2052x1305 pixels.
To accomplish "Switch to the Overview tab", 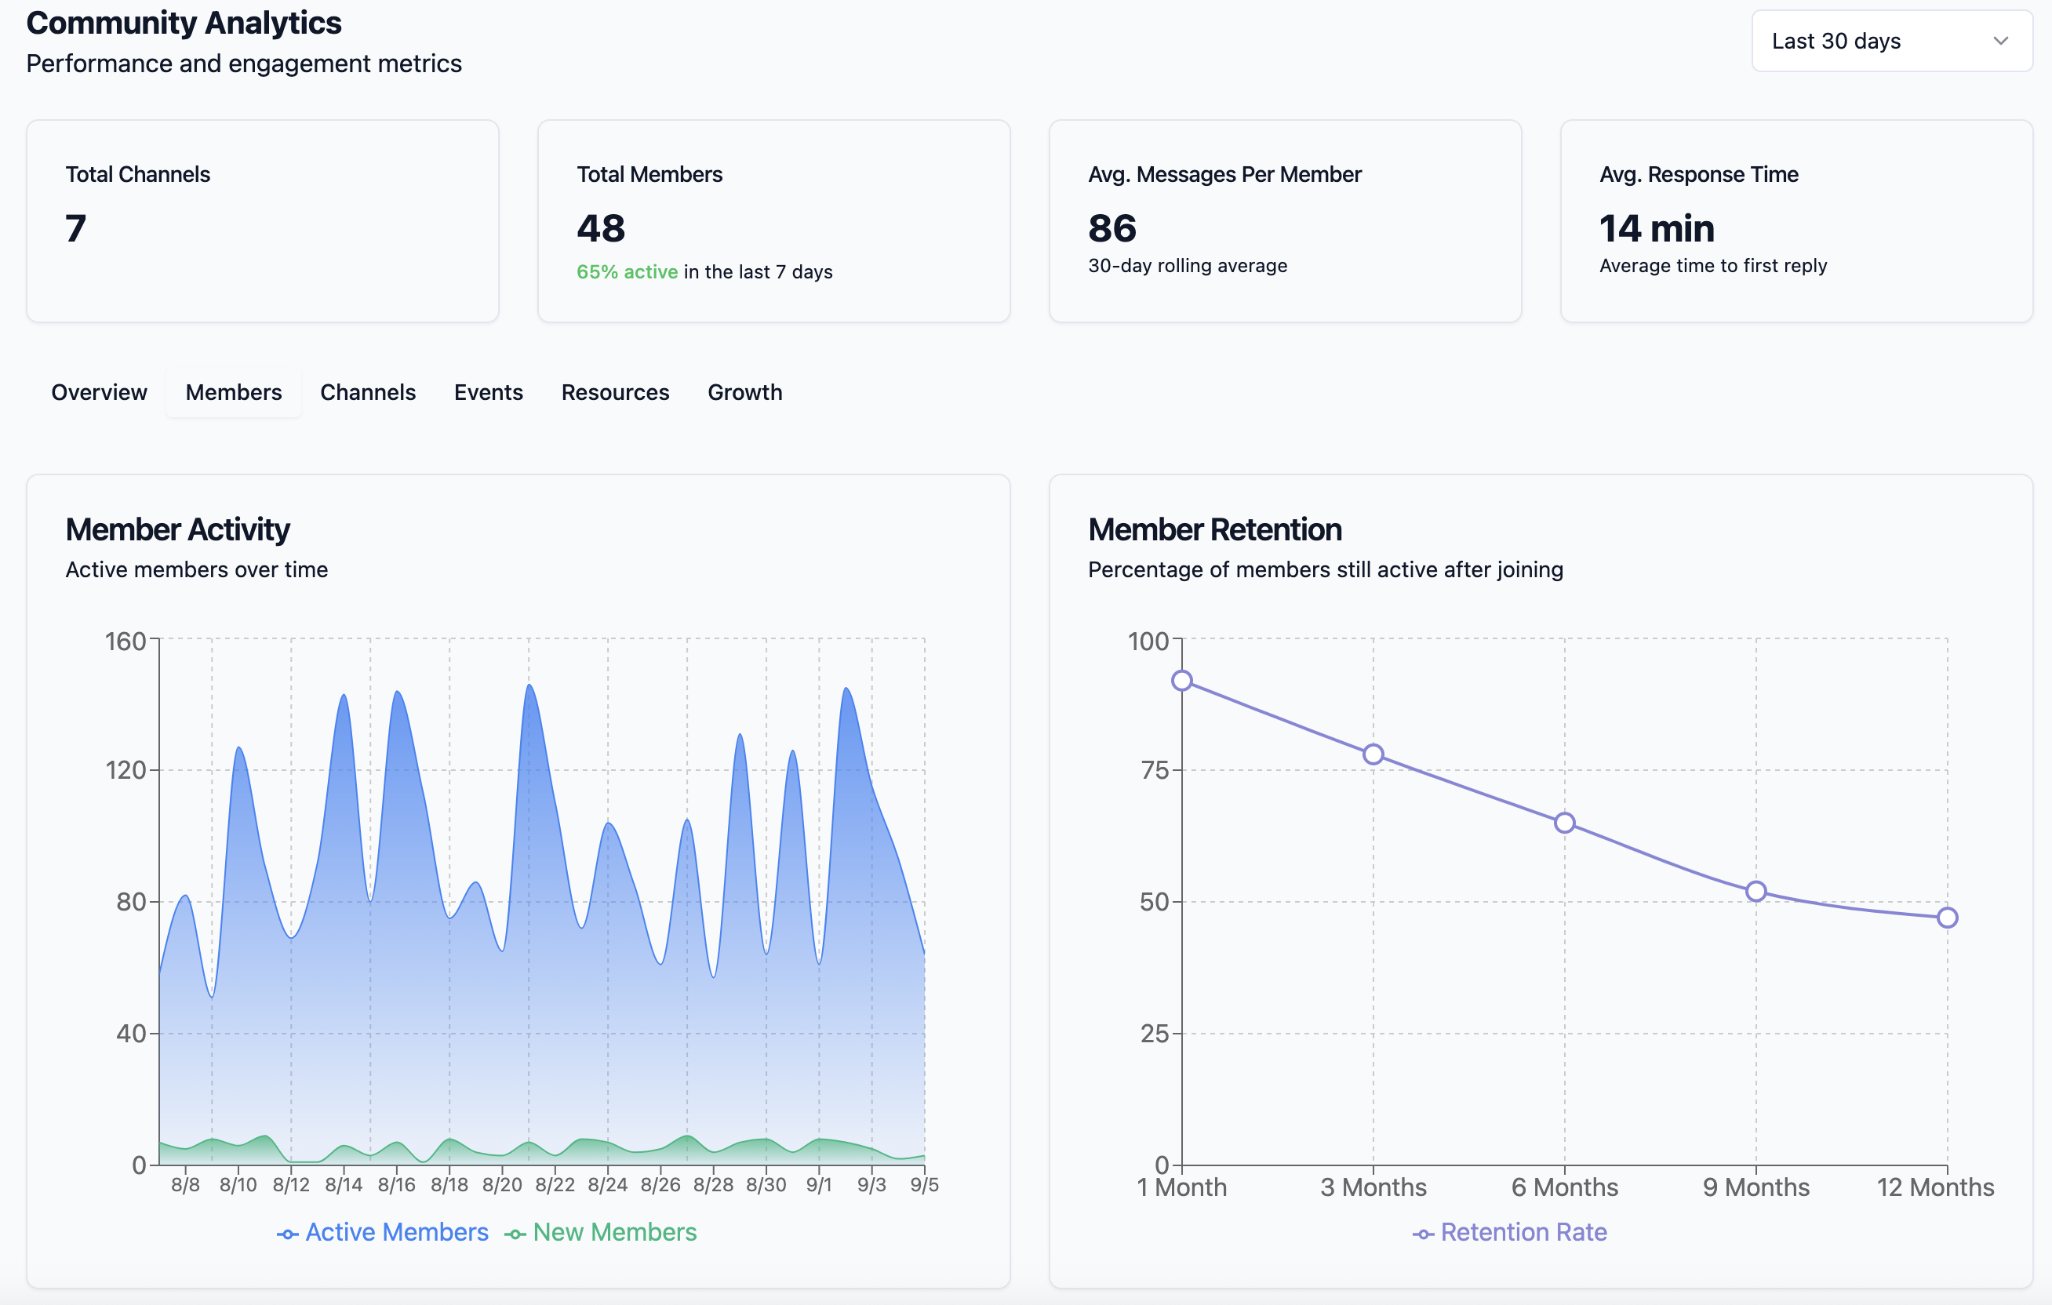I will [x=99, y=392].
